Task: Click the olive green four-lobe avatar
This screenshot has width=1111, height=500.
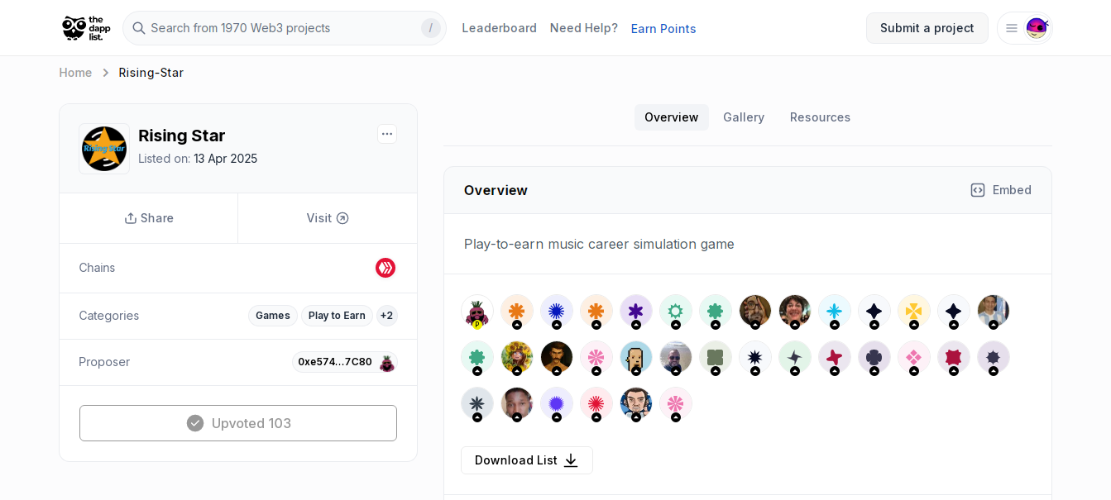Action: pos(716,358)
